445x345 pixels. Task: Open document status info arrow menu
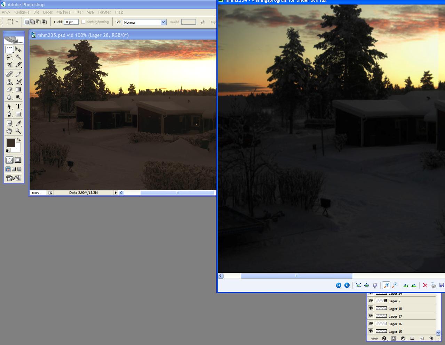[116, 192]
